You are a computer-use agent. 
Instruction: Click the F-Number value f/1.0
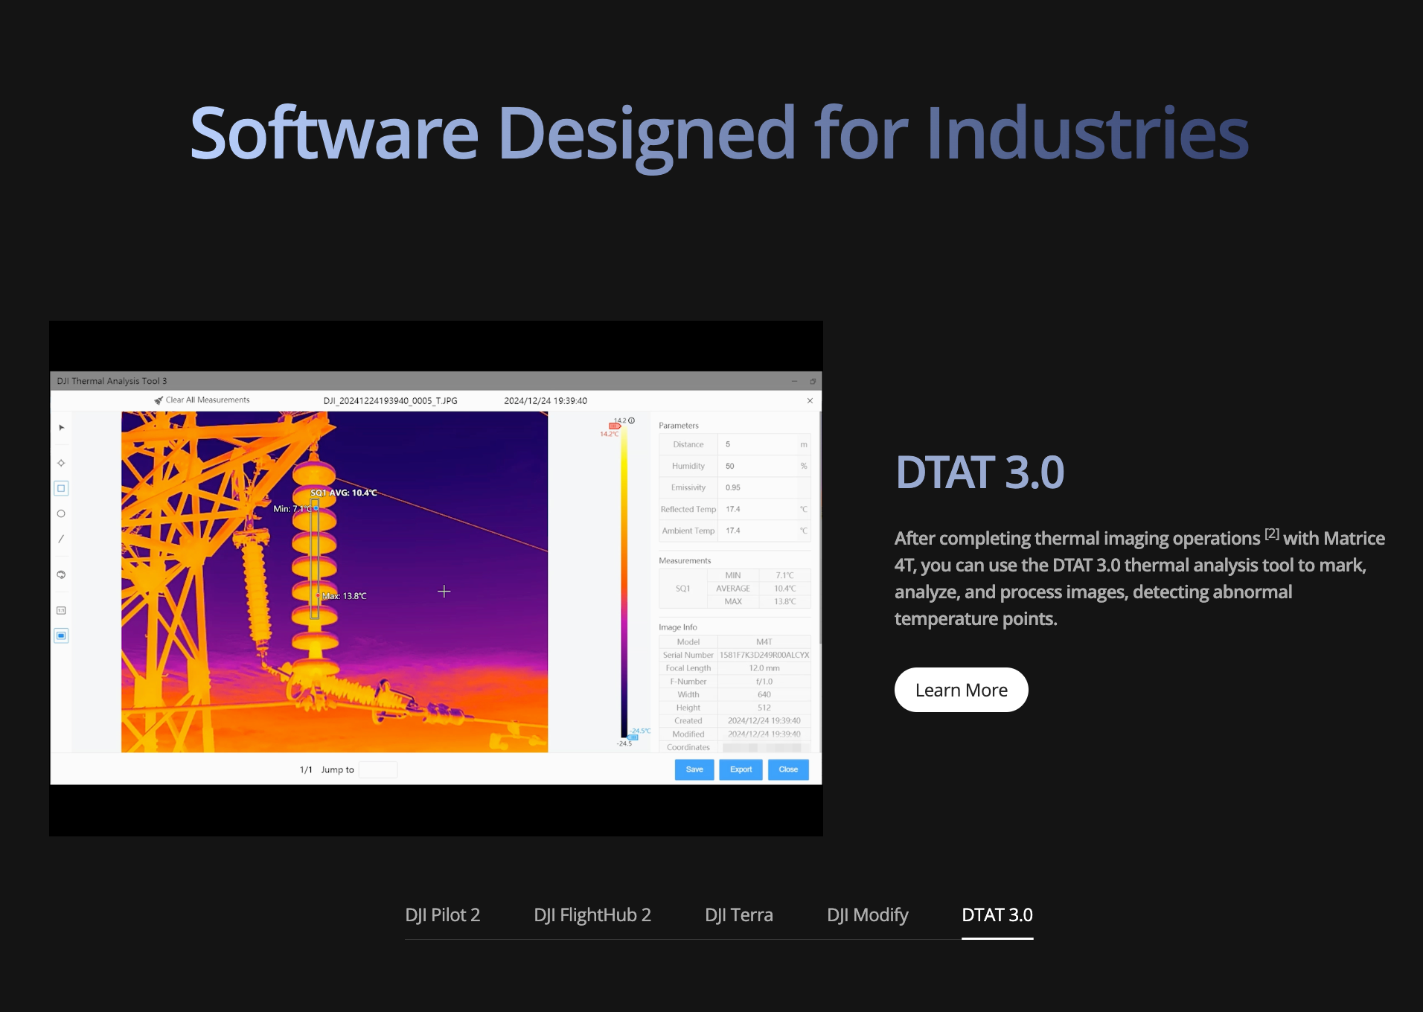tap(764, 682)
